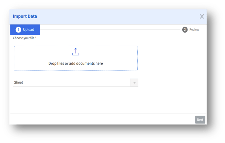This screenshot has height=143, width=225.
Task: Click the step 2 number circle
Action: 185,30
